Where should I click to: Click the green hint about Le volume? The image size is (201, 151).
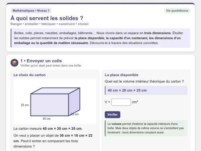[x=146, y=128]
